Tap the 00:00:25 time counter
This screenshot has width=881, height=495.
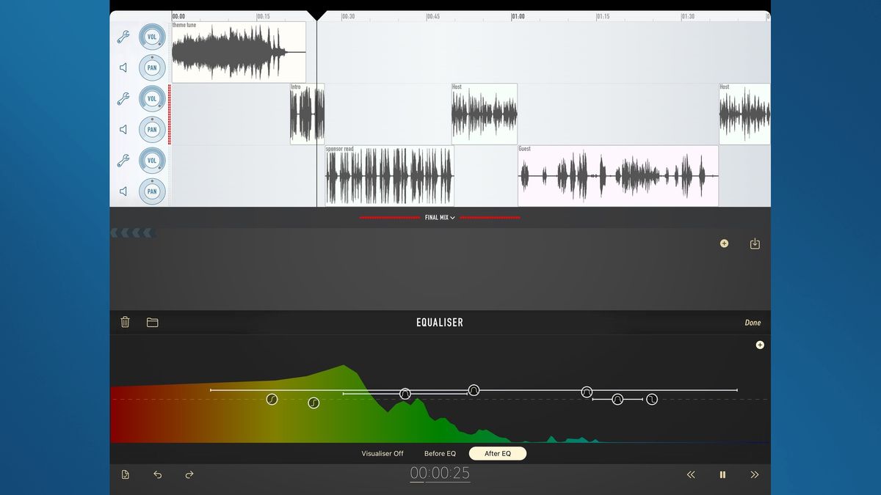click(440, 474)
